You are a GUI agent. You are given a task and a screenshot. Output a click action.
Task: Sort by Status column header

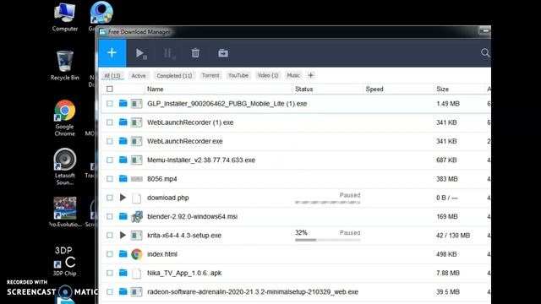point(304,89)
